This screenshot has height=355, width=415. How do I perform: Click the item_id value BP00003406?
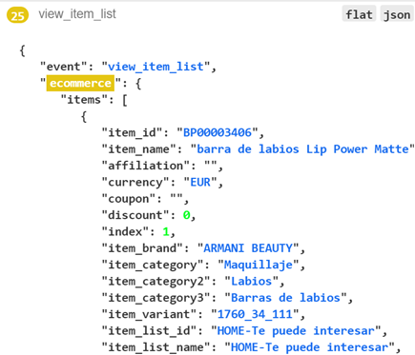coord(218,132)
